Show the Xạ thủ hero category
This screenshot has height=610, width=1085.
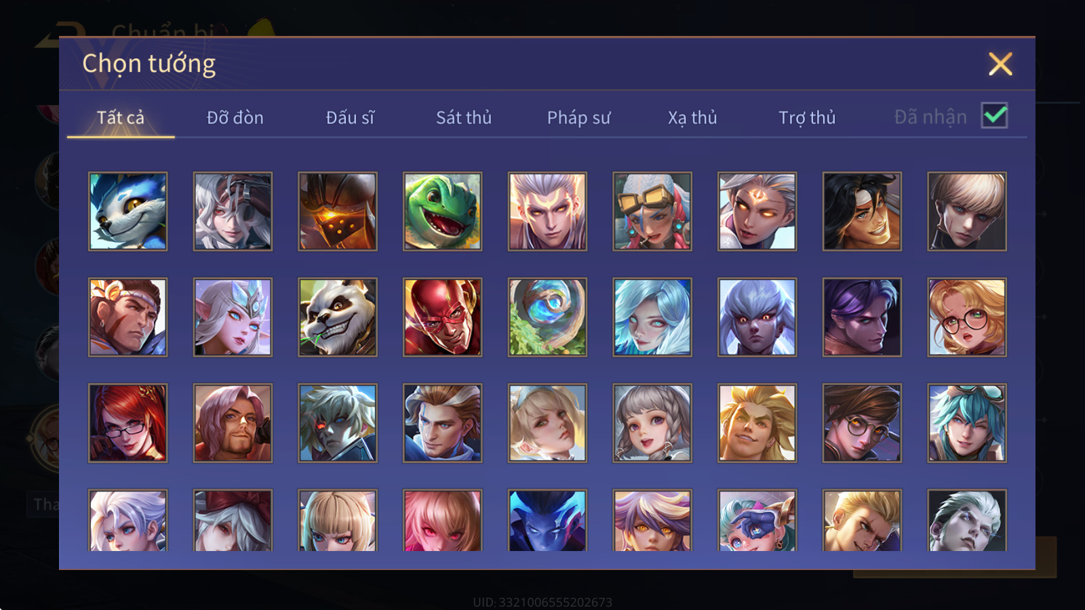click(692, 118)
